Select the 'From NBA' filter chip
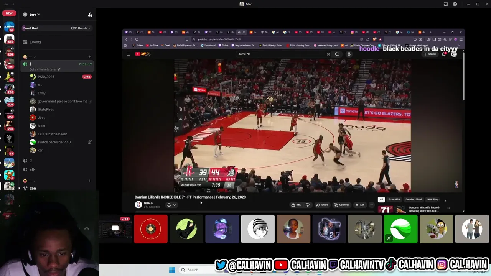The height and width of the screenshot is (276, 491). coord(394,199)
